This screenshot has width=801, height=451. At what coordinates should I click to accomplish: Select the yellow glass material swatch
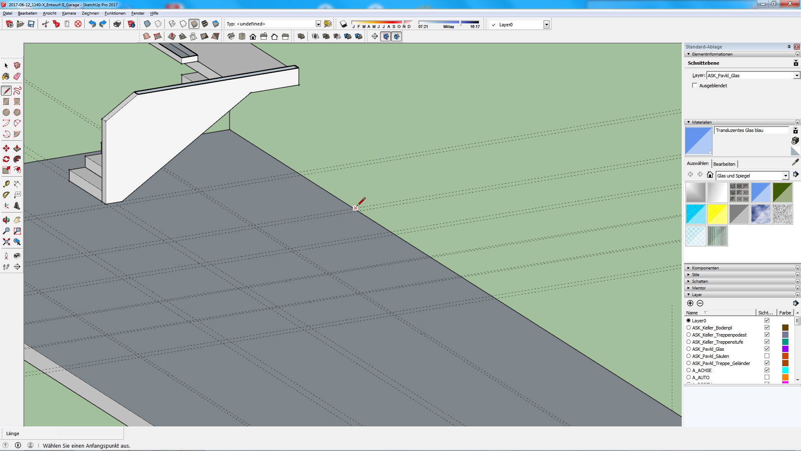[717, 214]
